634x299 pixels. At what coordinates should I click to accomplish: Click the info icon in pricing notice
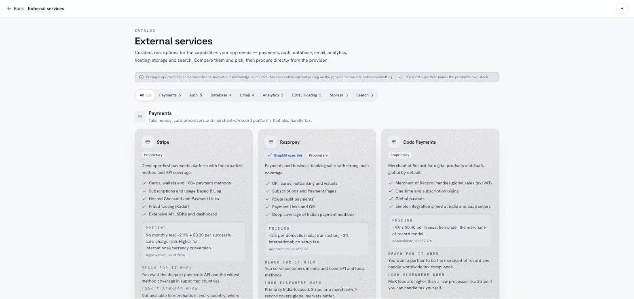pyautogui.click(x=141, y=77)
